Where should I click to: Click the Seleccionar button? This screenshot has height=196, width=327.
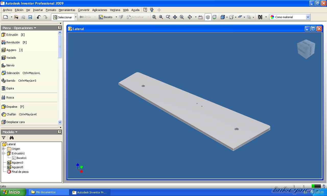(x=63, y=17)
